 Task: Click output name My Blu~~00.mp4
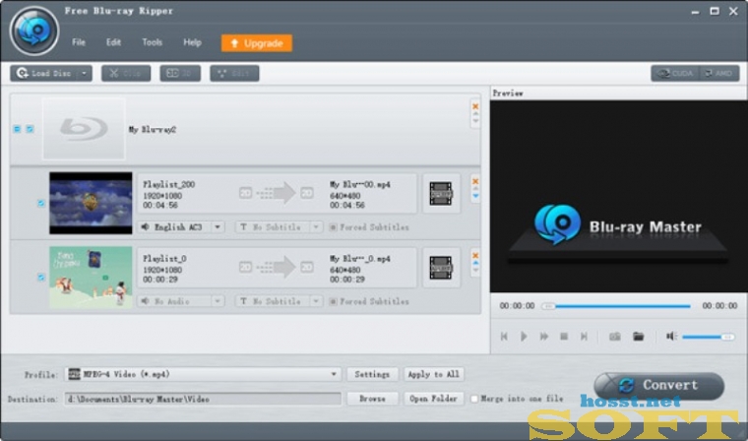tap(359, 184)
